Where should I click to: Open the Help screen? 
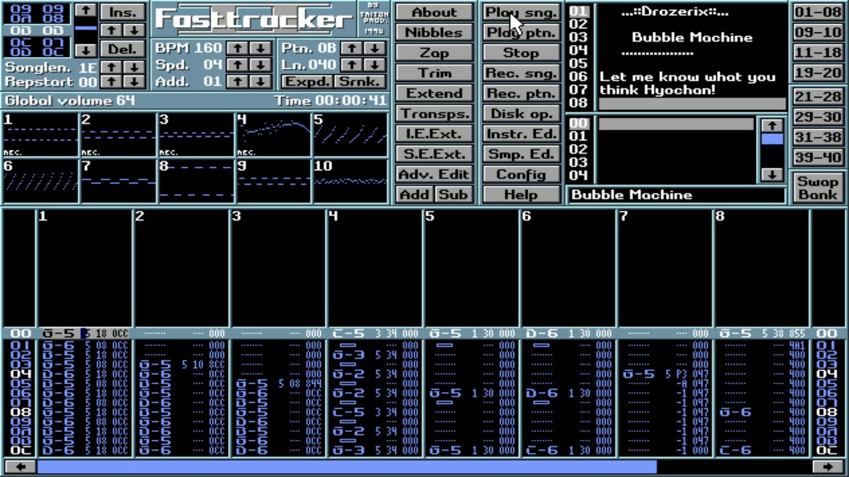[x=521, y=194]
